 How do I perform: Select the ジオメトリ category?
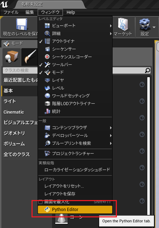(x=20, y=133)
